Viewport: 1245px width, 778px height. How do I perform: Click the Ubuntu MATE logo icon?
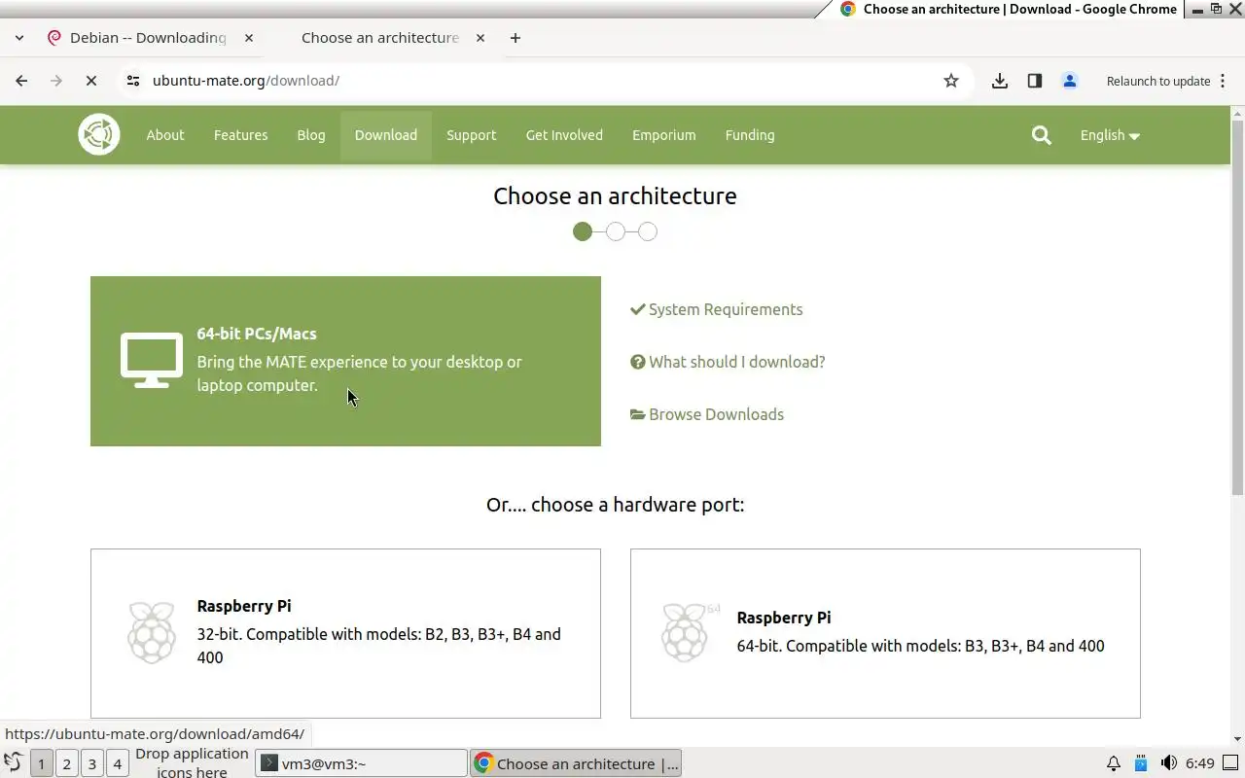[99, 134]
